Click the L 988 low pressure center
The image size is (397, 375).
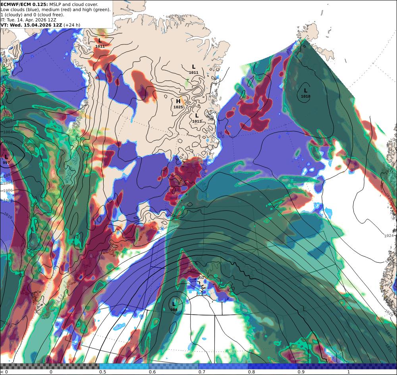174,306
